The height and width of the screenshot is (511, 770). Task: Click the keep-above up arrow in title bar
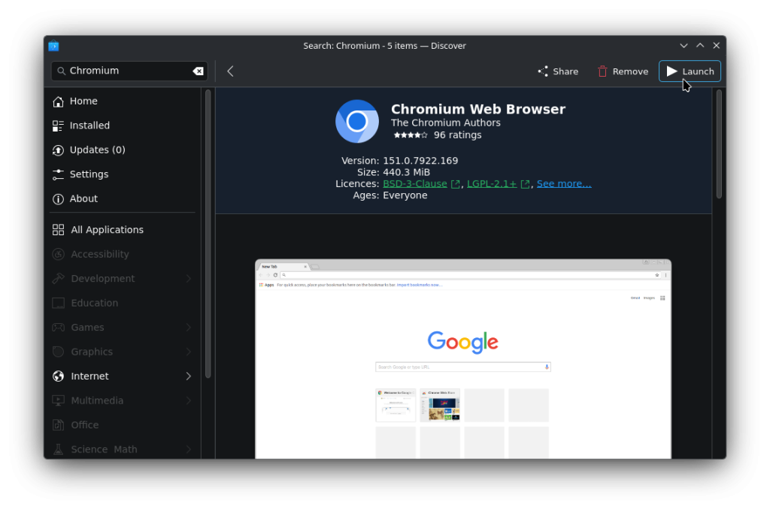click(700, 46)
